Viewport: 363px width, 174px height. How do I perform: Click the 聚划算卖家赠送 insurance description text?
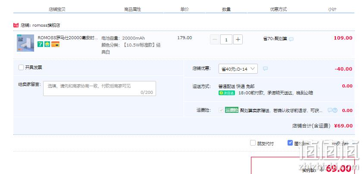pos(281,110)
